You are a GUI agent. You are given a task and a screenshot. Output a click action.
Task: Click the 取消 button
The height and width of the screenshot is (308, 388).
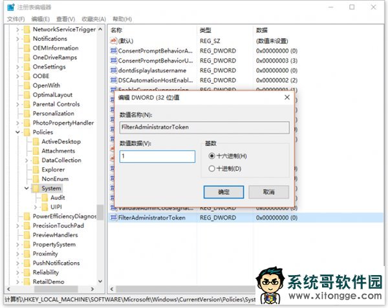click(x=268, y=192)
